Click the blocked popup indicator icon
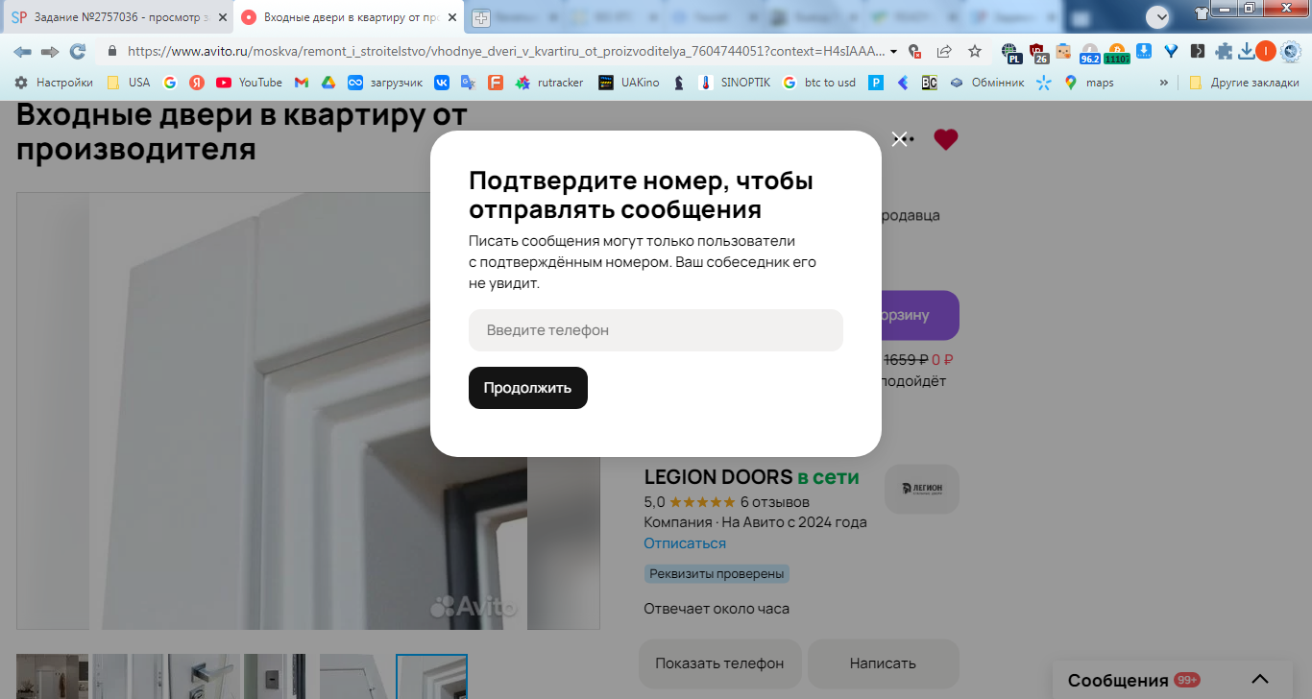1312x699 pixels. click(914, 52)
